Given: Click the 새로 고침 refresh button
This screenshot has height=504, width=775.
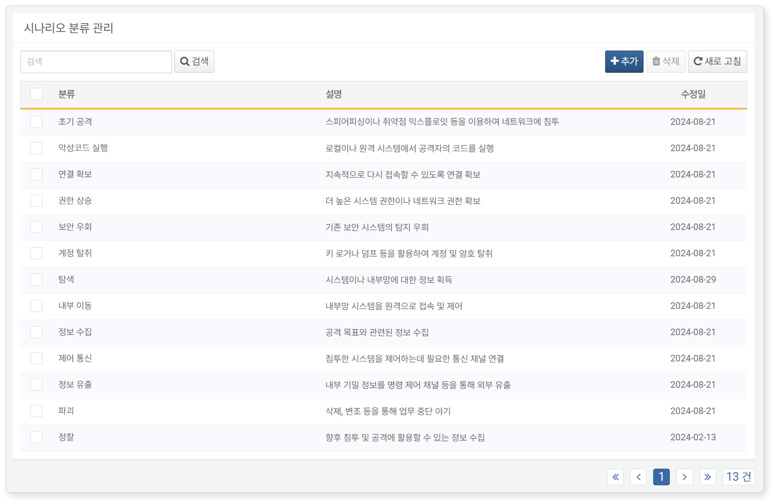Looking at the screenshot, I should point(717,62).
